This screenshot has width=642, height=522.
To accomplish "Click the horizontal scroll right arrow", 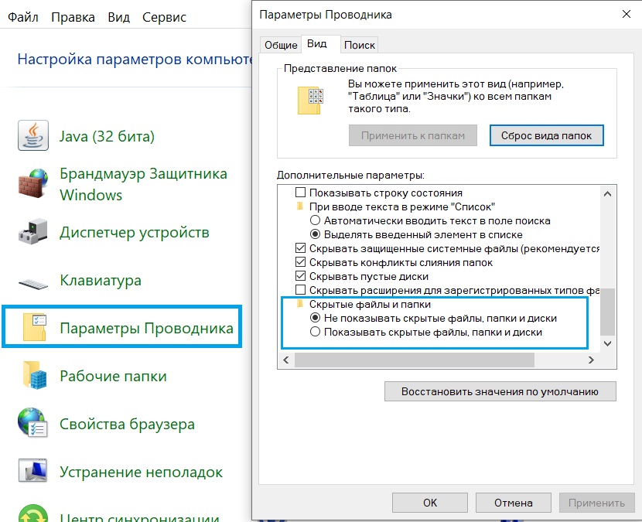I will coord(591,360).
